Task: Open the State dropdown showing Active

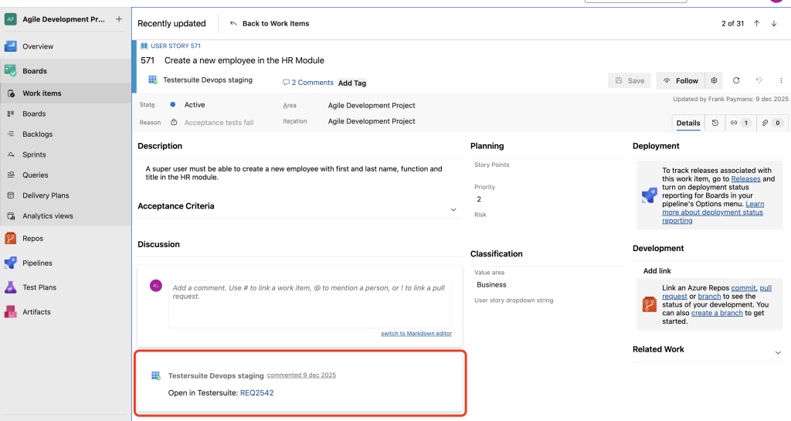Action: pyautogui.click(x=195, y=105)
